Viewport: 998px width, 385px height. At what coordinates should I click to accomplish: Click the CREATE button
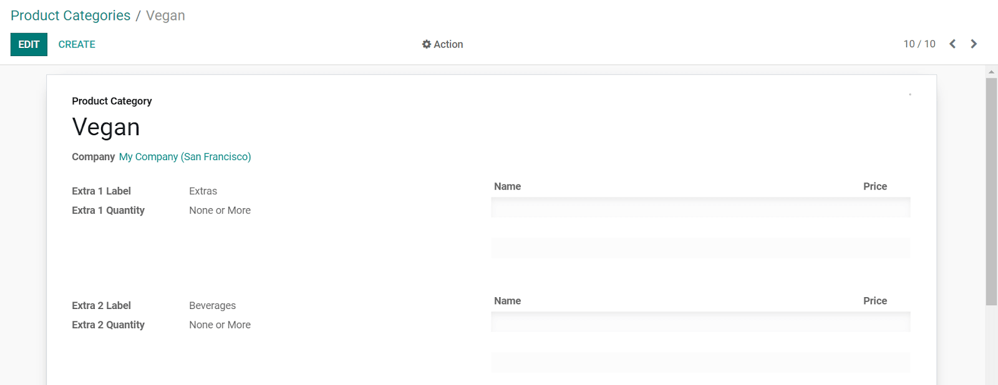tap(77, 44)
